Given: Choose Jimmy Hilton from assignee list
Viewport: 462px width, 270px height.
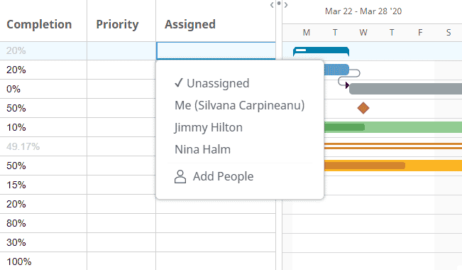Looking at the screenshot, I should 209,127.
